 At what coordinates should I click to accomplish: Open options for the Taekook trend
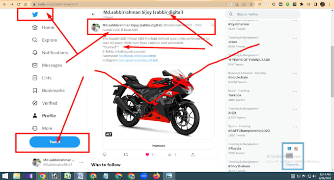click(x=295, y=91)
